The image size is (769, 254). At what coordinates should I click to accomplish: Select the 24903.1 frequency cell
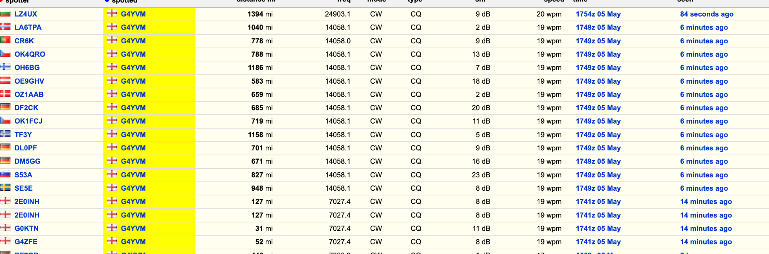[x=338, y=14]
